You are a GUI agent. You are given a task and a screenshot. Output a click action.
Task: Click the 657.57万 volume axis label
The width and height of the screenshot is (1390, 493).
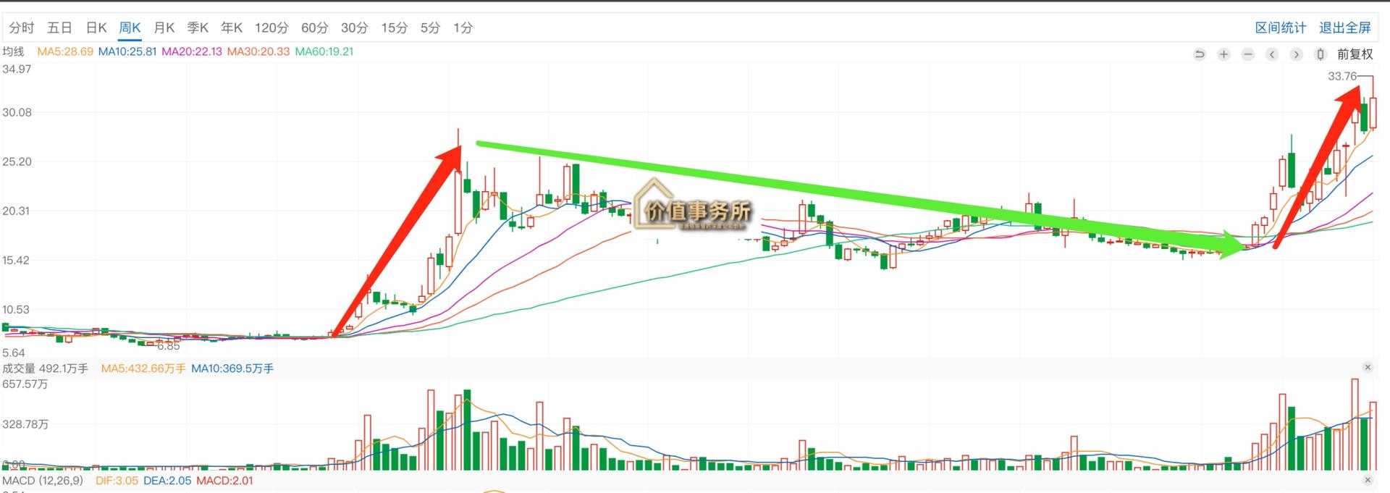click(25, 384)
